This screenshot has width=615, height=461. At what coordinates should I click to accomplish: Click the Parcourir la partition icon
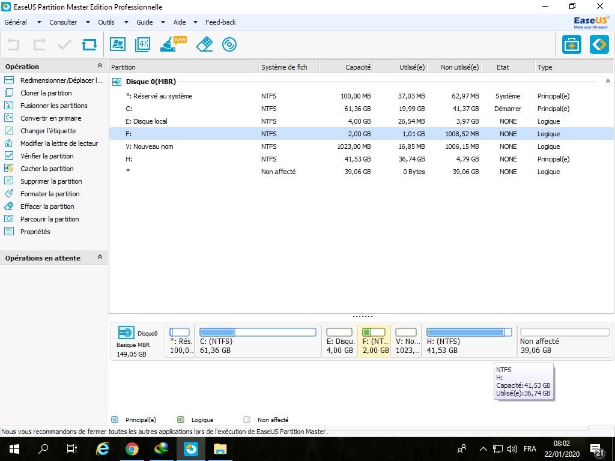[x=8, y=218]
